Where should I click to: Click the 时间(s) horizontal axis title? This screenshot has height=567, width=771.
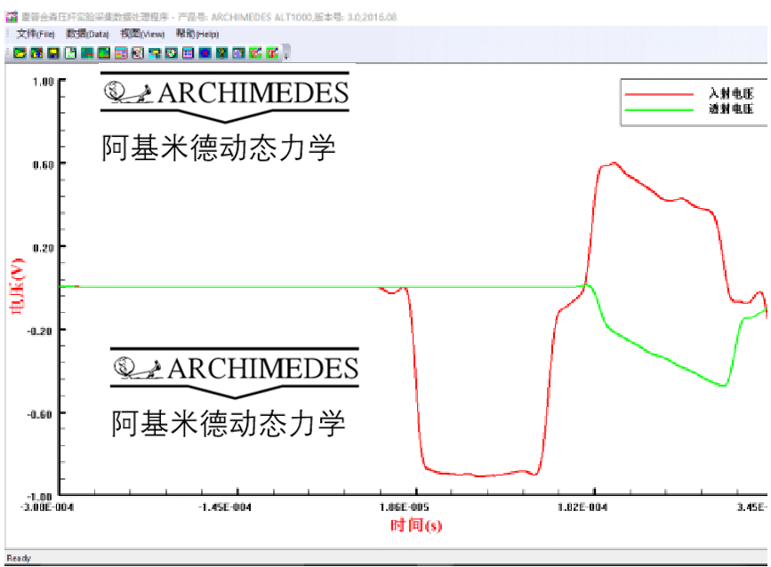[x=416, y=526]
